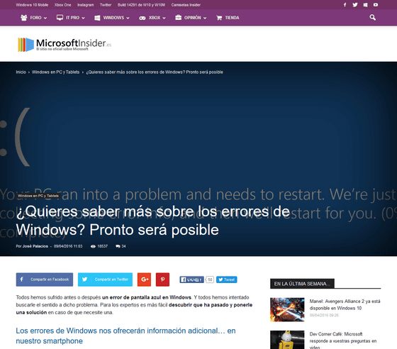
Task: Click the YouTube icon in top bar
Action: coord(376,5)
